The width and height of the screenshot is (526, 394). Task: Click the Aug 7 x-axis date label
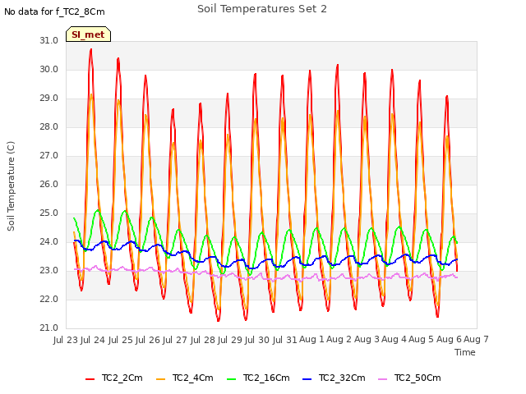pyautogui.click(x=476, y=340)
